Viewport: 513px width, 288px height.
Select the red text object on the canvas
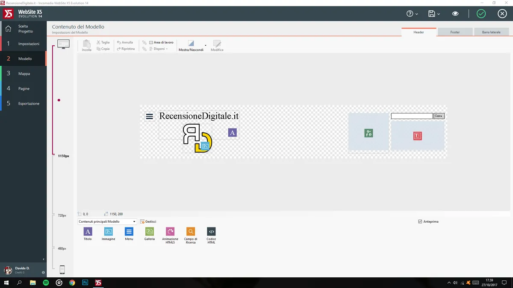tap(418, 136)
